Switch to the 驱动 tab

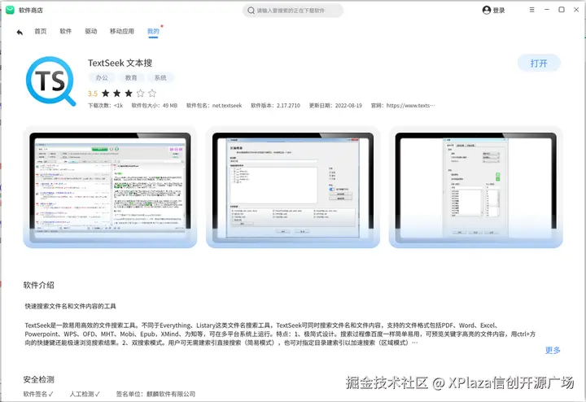[x=91, y=32]
